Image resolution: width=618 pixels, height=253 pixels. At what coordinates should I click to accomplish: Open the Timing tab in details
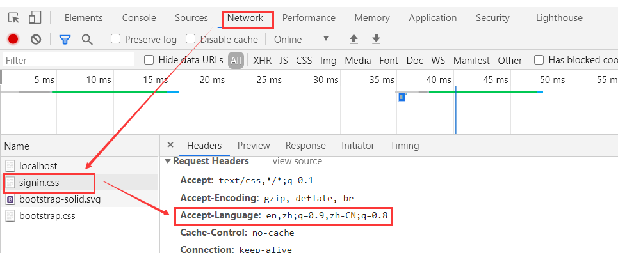pyautogui.click(x=404, y=146)
